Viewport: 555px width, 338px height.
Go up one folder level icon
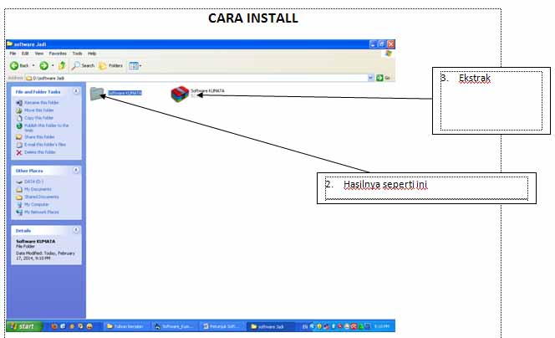pyautogui.click(x=63, y=65)
